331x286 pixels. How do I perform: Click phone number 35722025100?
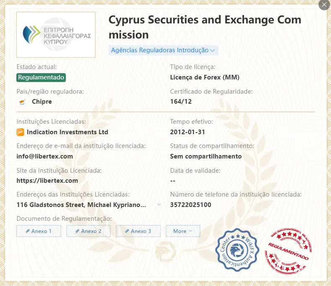coord(191,205)
